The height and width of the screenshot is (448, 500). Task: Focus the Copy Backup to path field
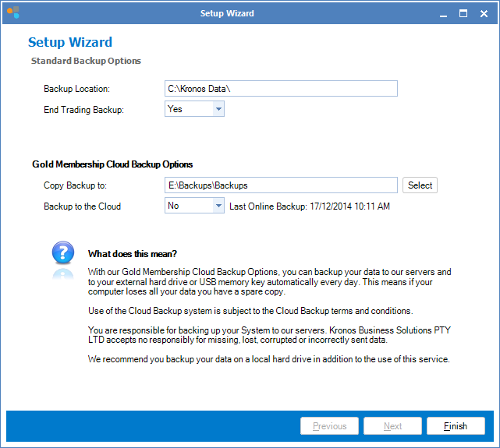click(x=281, y=185)
